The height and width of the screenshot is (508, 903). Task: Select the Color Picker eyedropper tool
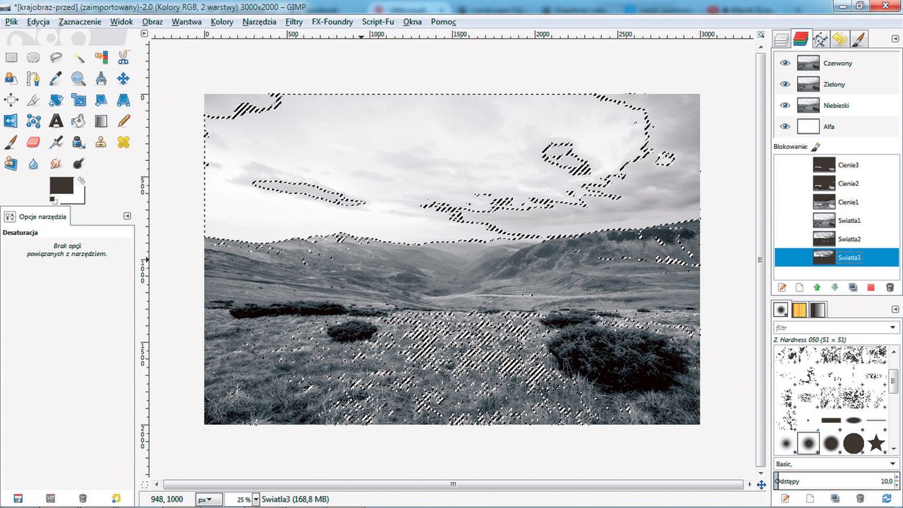(56, 79)
